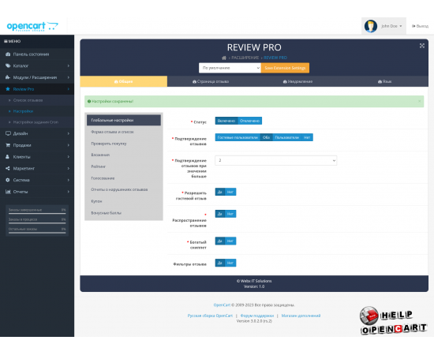Image resolution: width=434 pixels, height=355 pixels.
Task: Open Глобальные настройки section
Action: click(x=124, y=120)
